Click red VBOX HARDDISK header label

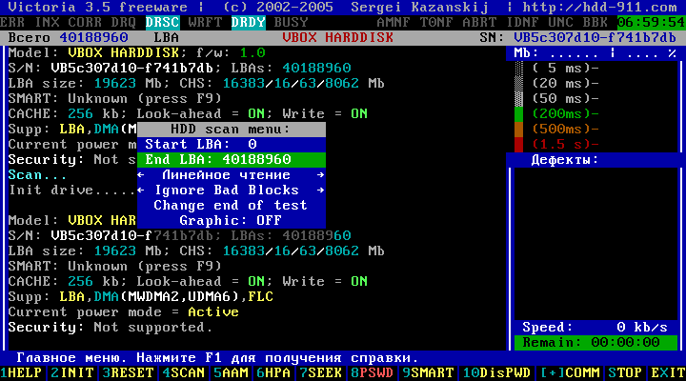click(x=337, y=38)
